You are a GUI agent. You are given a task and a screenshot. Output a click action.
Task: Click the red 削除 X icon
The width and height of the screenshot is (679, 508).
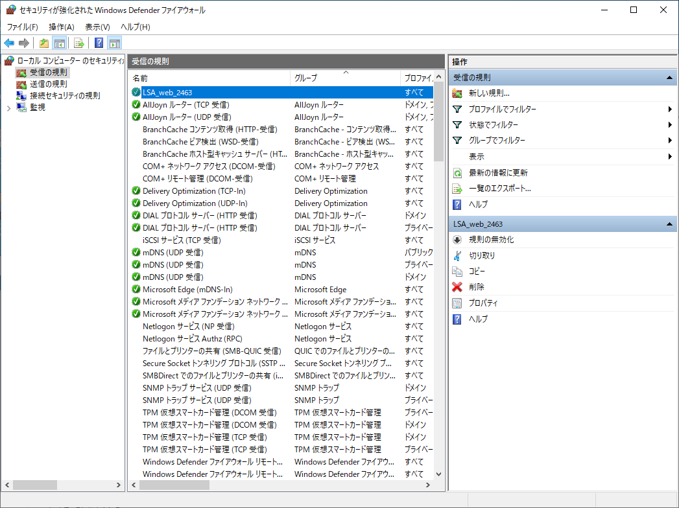(457, 287)
